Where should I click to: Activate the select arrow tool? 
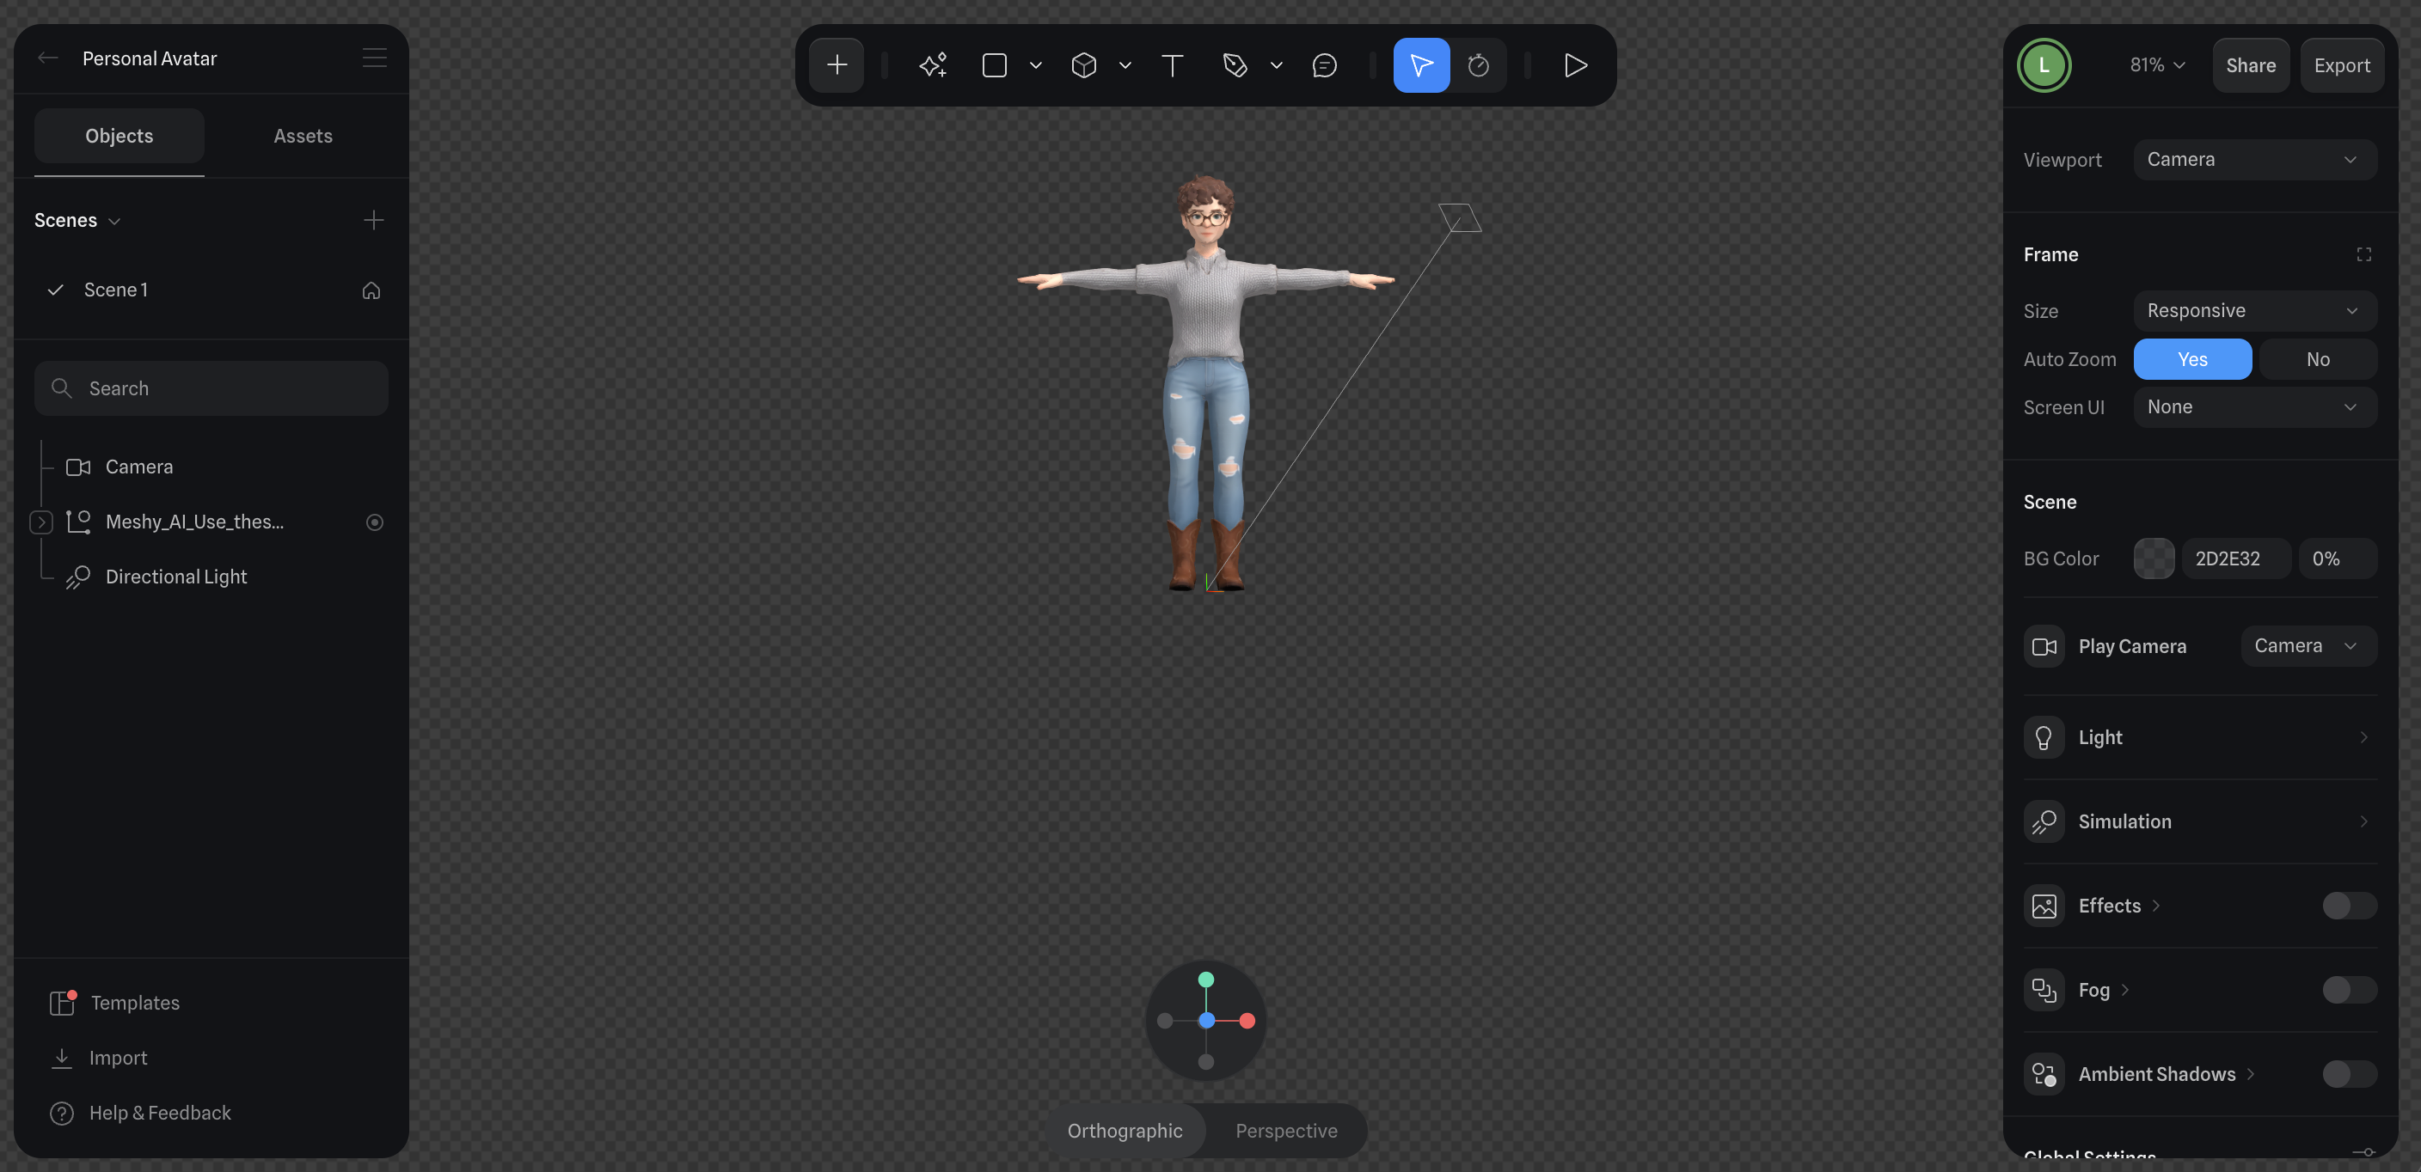(x=1421, y=64)
